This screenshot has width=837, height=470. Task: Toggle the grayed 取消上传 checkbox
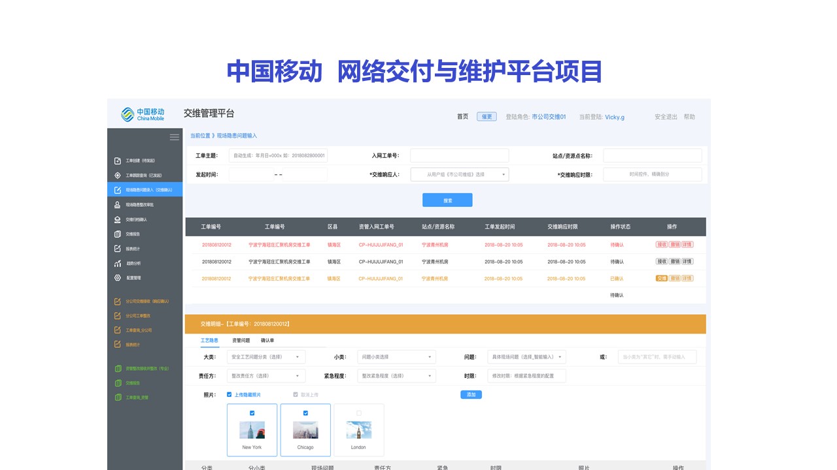click(296, 394)
